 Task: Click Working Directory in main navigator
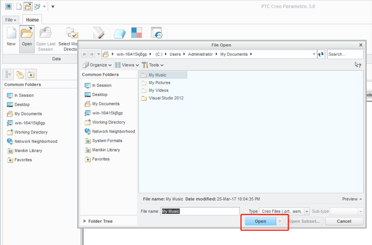(x=28, y=132)
